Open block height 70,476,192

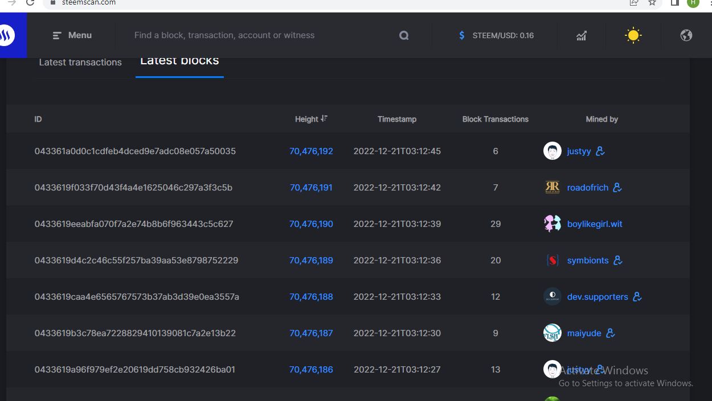point(311,151)
